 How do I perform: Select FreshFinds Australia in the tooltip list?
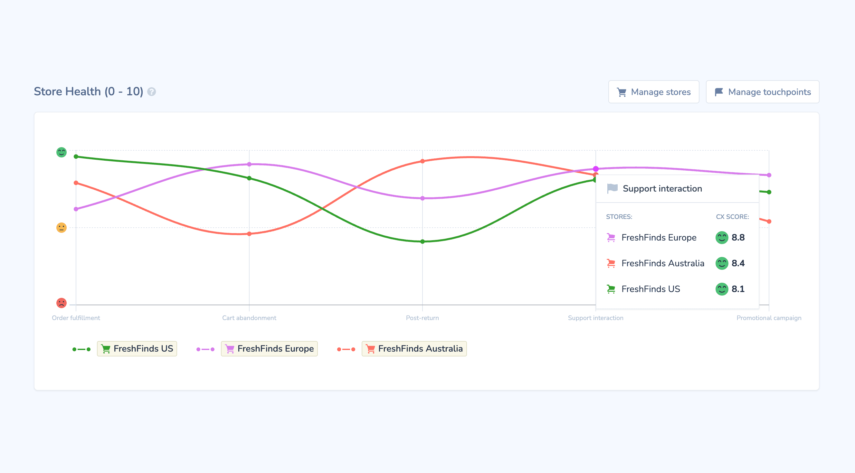pos(663,263)
